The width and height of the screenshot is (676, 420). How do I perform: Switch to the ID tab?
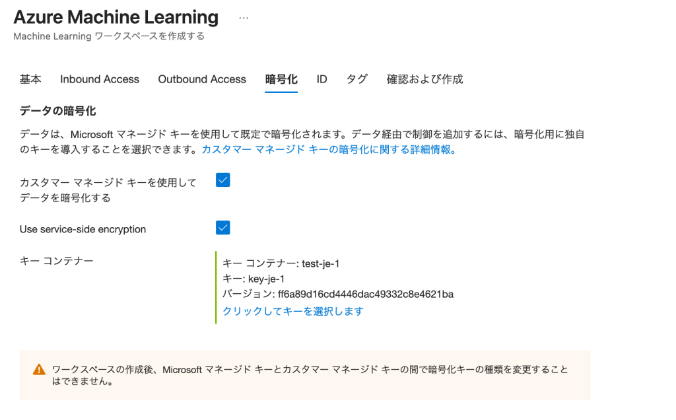(x=321, y=79)
